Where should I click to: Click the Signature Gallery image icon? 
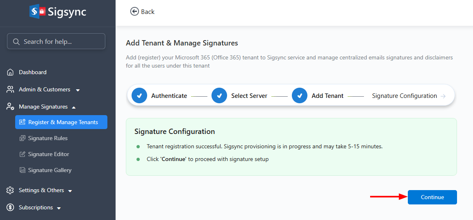coord(23,170)
